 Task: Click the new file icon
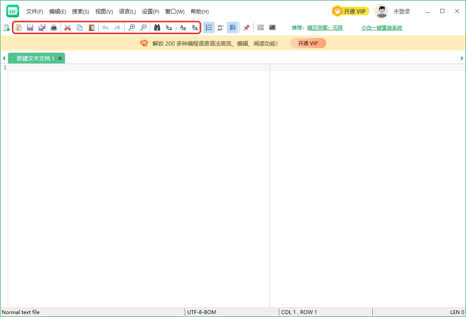click(x=6, y=28)
